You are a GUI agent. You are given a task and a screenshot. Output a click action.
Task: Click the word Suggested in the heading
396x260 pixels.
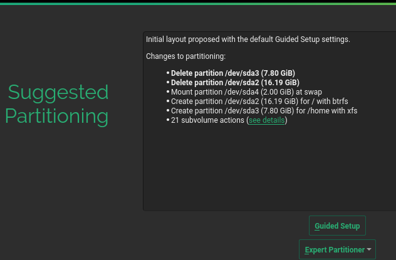coord(58,93)
